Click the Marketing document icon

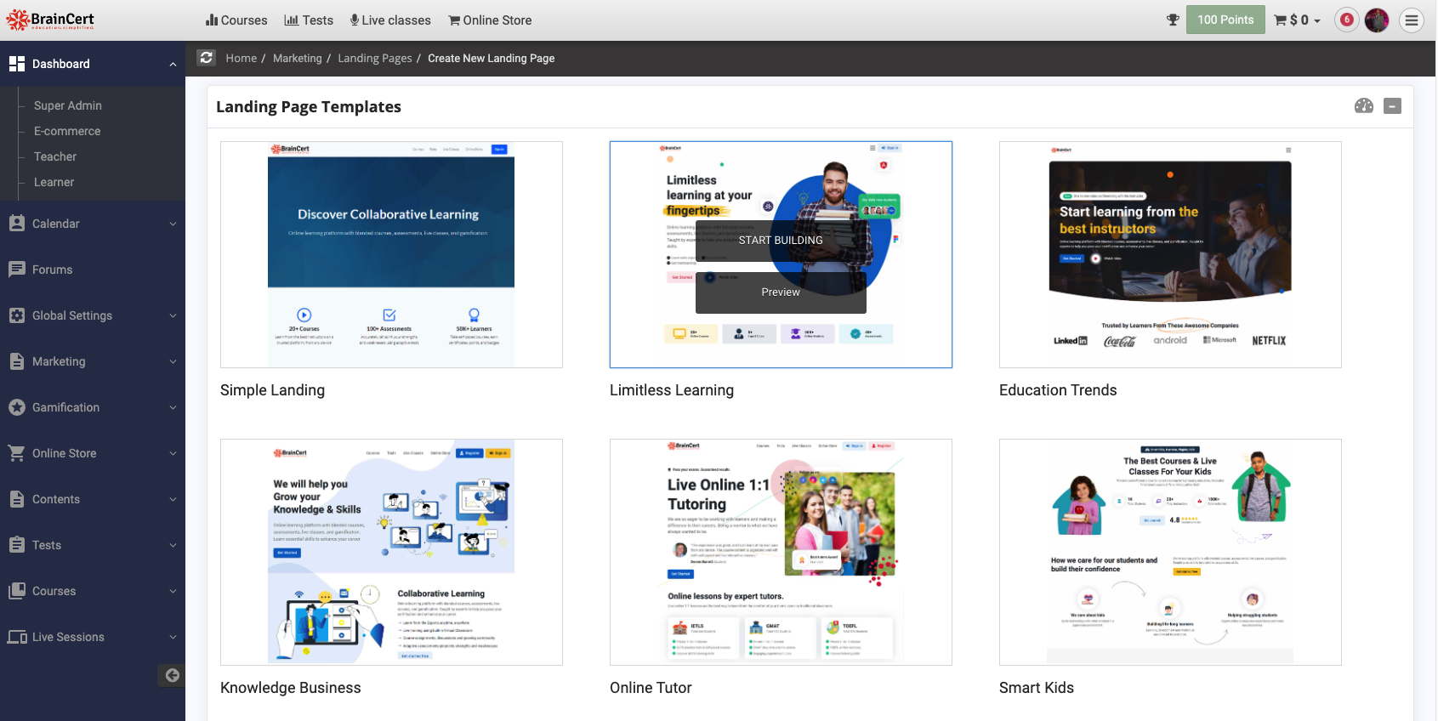point(17,361)
